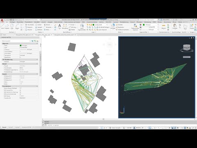Click the Messen (measure) icon

(x=164, y=26)
